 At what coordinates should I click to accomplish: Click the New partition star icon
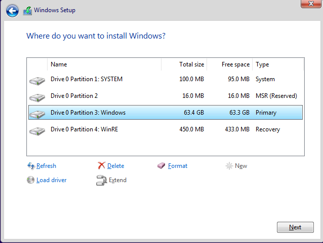[229, 166]
